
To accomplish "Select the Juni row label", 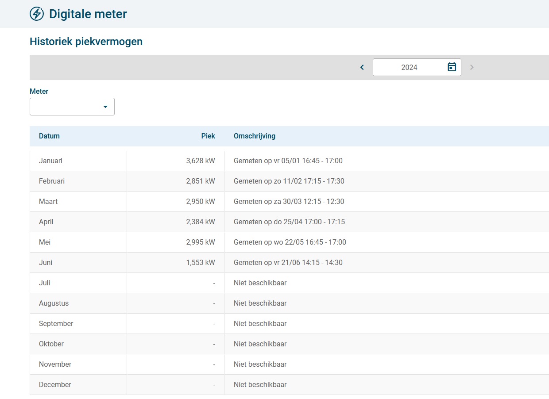I will point(46,263).
